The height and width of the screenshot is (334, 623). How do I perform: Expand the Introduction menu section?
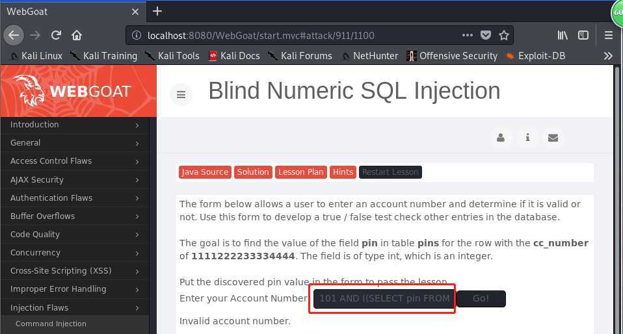tap(75, 125)
